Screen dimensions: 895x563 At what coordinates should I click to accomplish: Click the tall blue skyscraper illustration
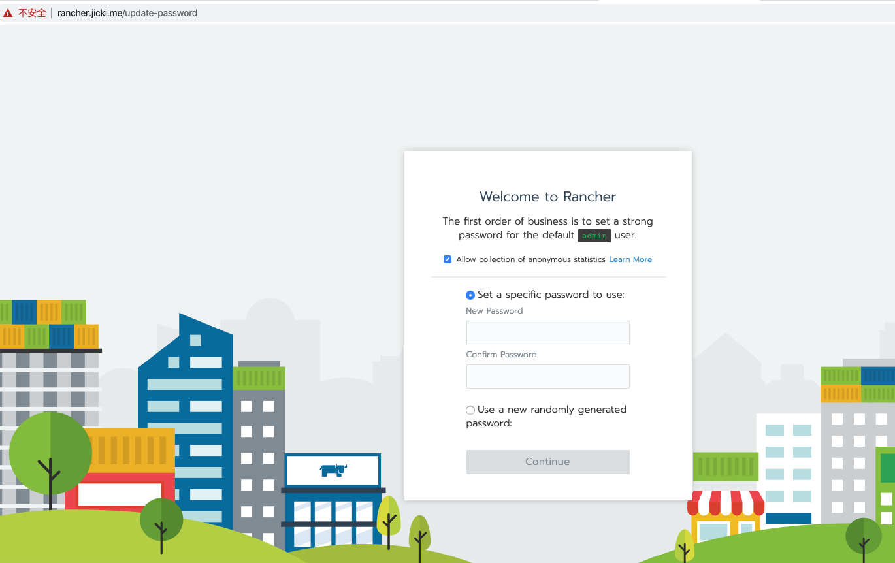coord(186,418)
